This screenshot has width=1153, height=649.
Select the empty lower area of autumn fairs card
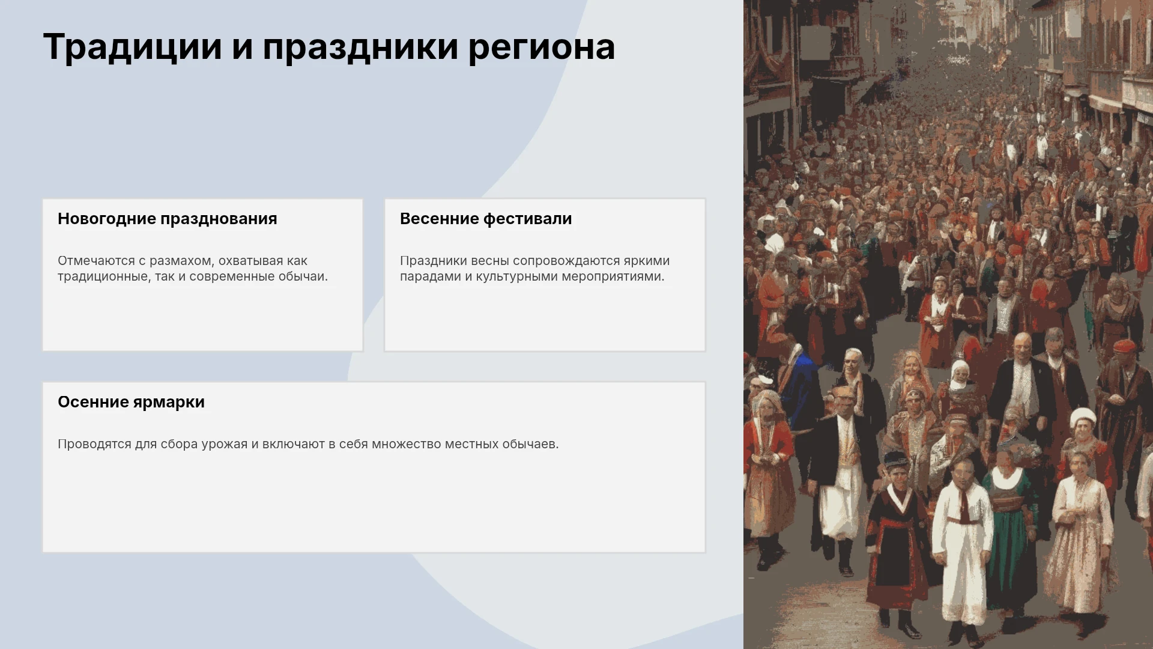pos(374,505)
